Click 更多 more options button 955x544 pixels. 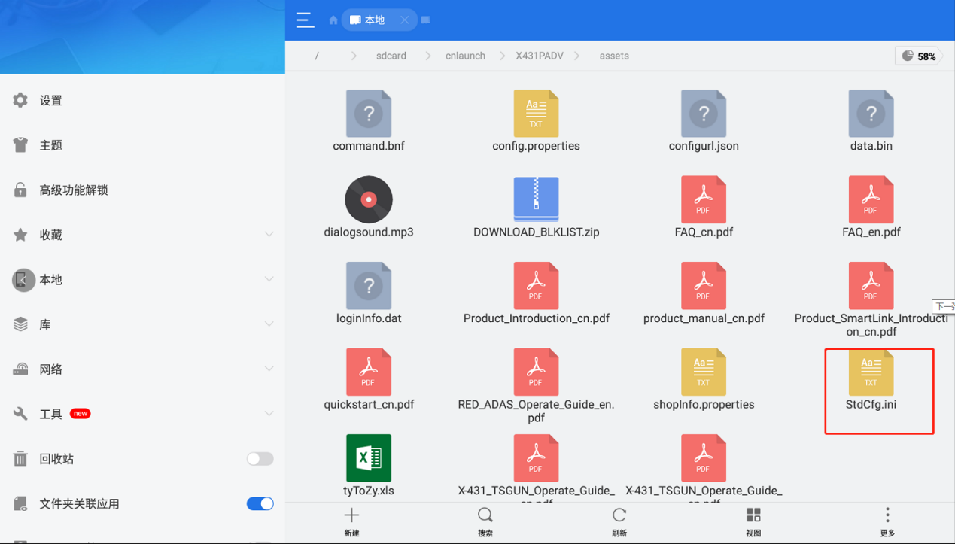pos(887,522)
